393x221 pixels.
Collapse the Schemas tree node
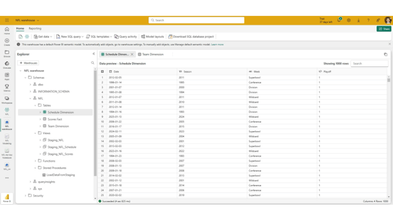click(x=25, y=77)
